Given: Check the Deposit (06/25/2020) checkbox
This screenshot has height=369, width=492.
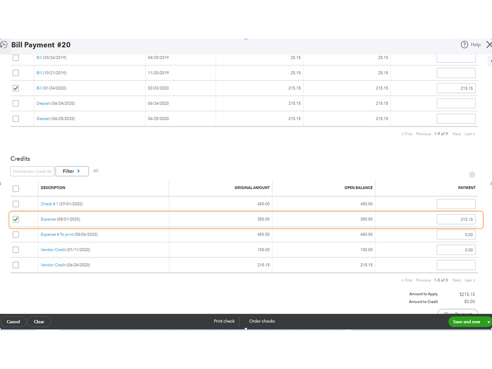Looking at the screenshot, I should (16, 119).
